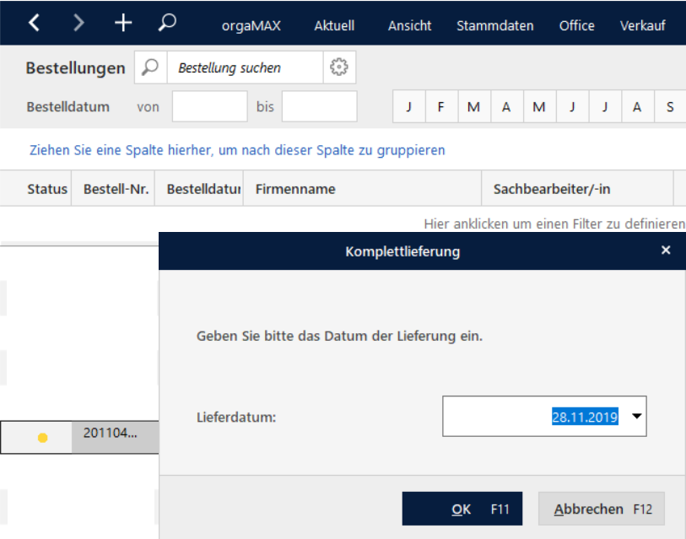Open search settings gear icon
The height and width of the screenshot is (539, 686).
tap(339, 67)
